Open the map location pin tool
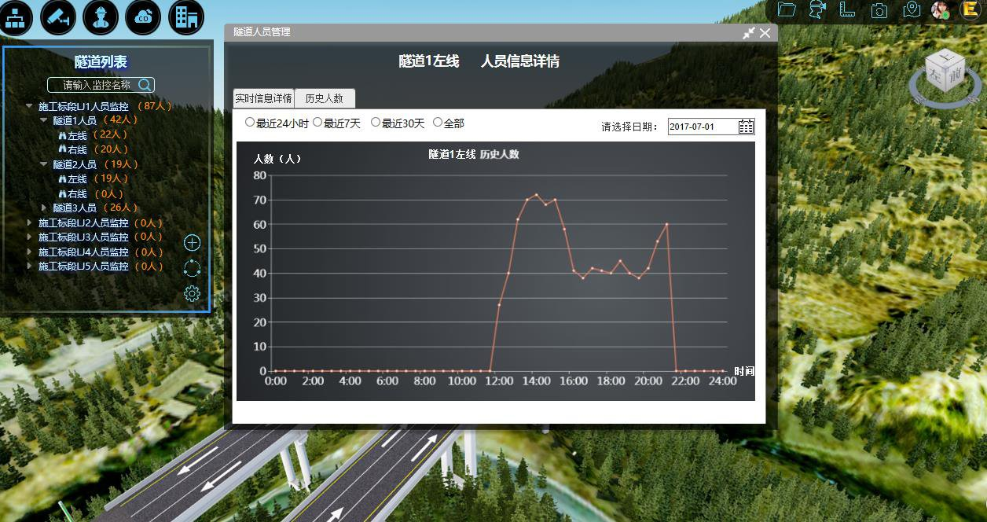Screen dimensions: 987x522 tap(912, 9)
